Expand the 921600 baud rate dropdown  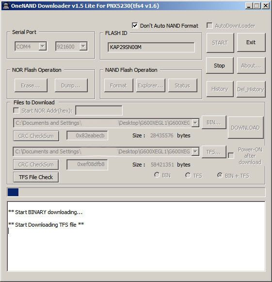pyautogui.click(x=83, y=47)
